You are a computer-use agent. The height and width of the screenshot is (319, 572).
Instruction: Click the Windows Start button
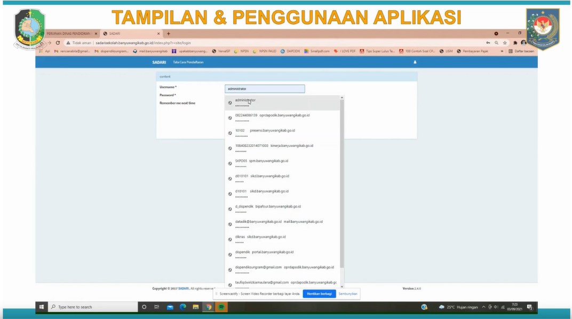click(42, 307)
